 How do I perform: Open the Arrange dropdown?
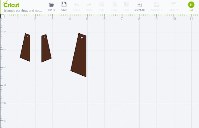[156, 7]
